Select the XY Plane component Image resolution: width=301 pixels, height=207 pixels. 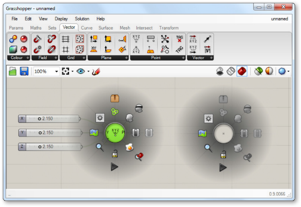click(94, 49)
